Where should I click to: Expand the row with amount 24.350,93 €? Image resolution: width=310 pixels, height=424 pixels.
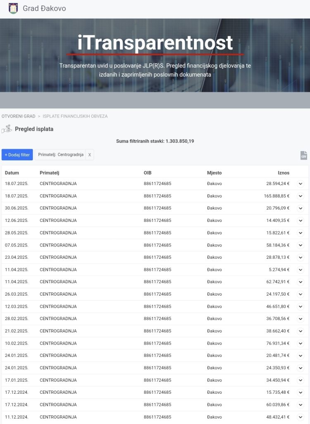tap(300, 368)
